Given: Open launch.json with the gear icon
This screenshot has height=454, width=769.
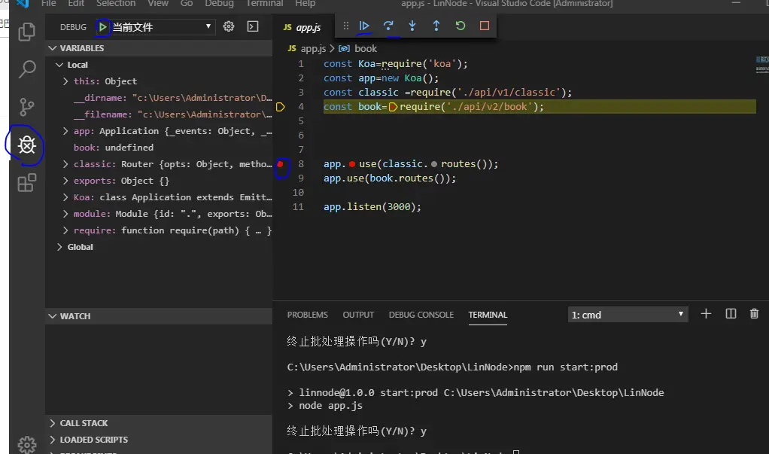Looking at the screenshot, I should coord(229,26).
